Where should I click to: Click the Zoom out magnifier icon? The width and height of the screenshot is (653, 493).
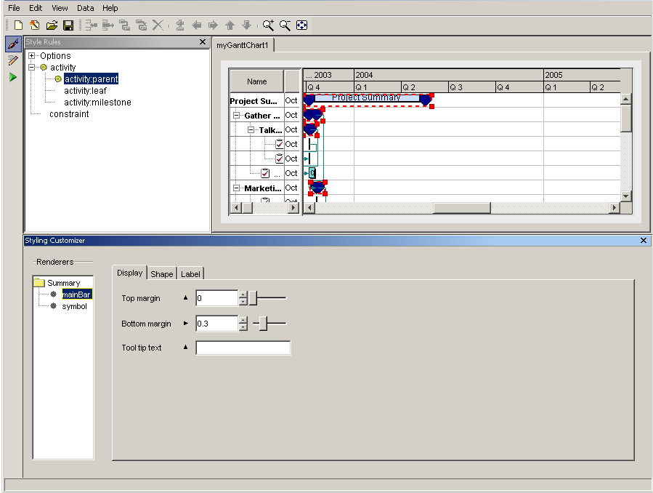coord(285,25)
